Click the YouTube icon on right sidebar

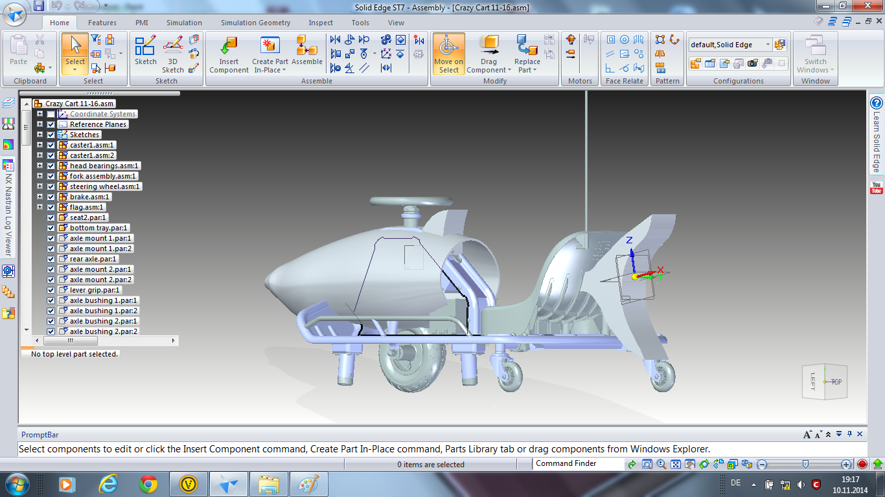(877, 188)
